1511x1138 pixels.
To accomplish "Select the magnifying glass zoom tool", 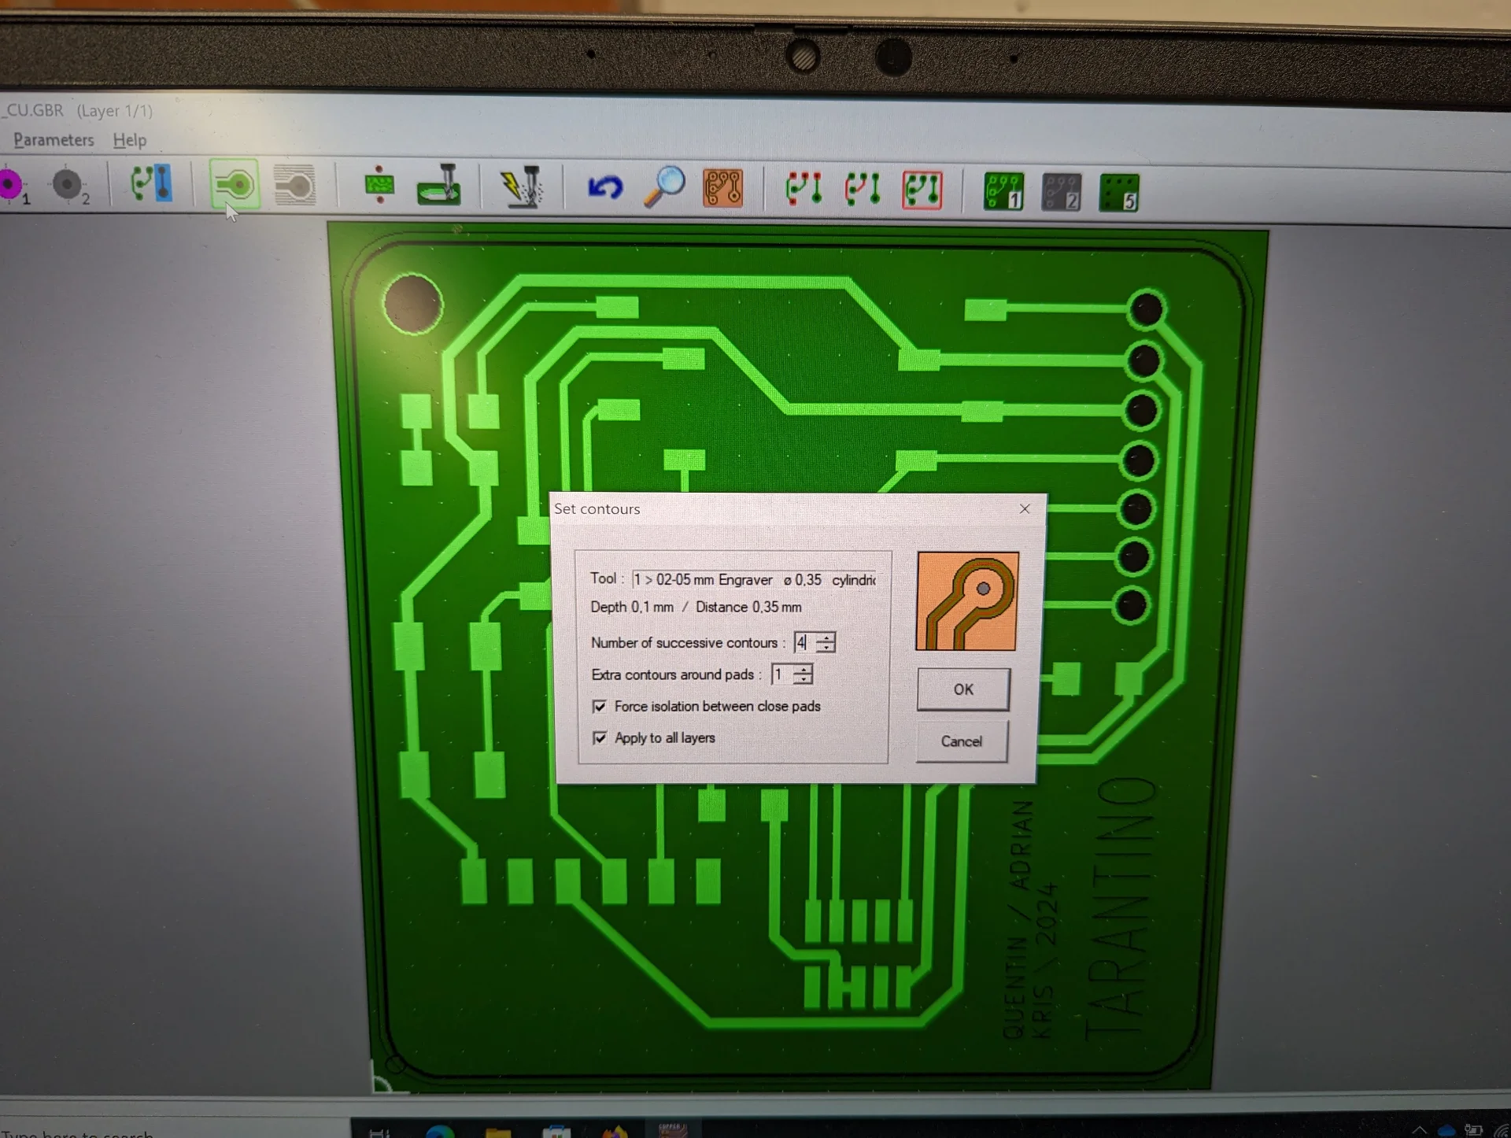I will 664,187.
